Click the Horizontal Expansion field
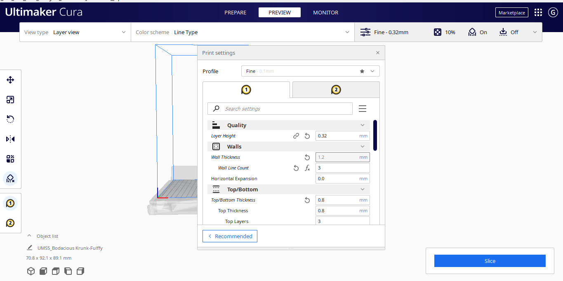Image resolution: width=563 pixels, height=281 pixels. [343, 179]
